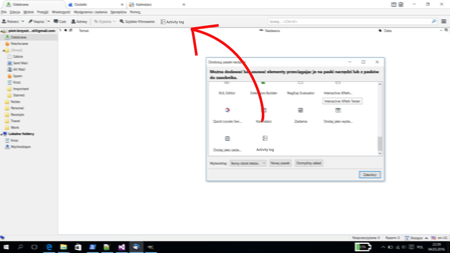Open Microsoft Edge from the taskbar
Viewport: 450px width, 253px height.
pos(49,247)
